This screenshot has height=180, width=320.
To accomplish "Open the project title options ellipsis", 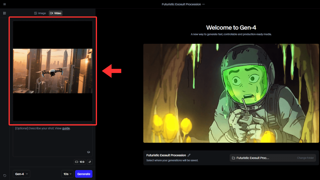I will click(203, 4).
